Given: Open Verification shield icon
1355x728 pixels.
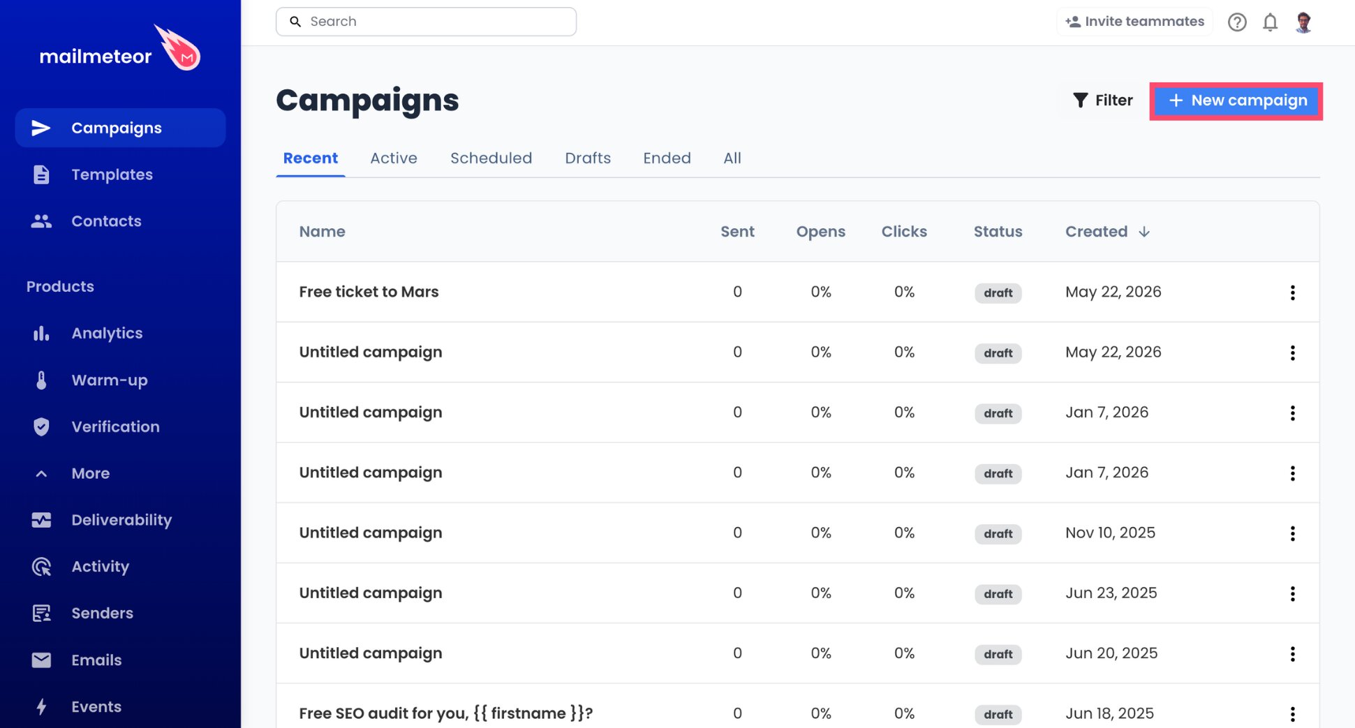Looking at the screenshot, I should [x=41, y=426].
